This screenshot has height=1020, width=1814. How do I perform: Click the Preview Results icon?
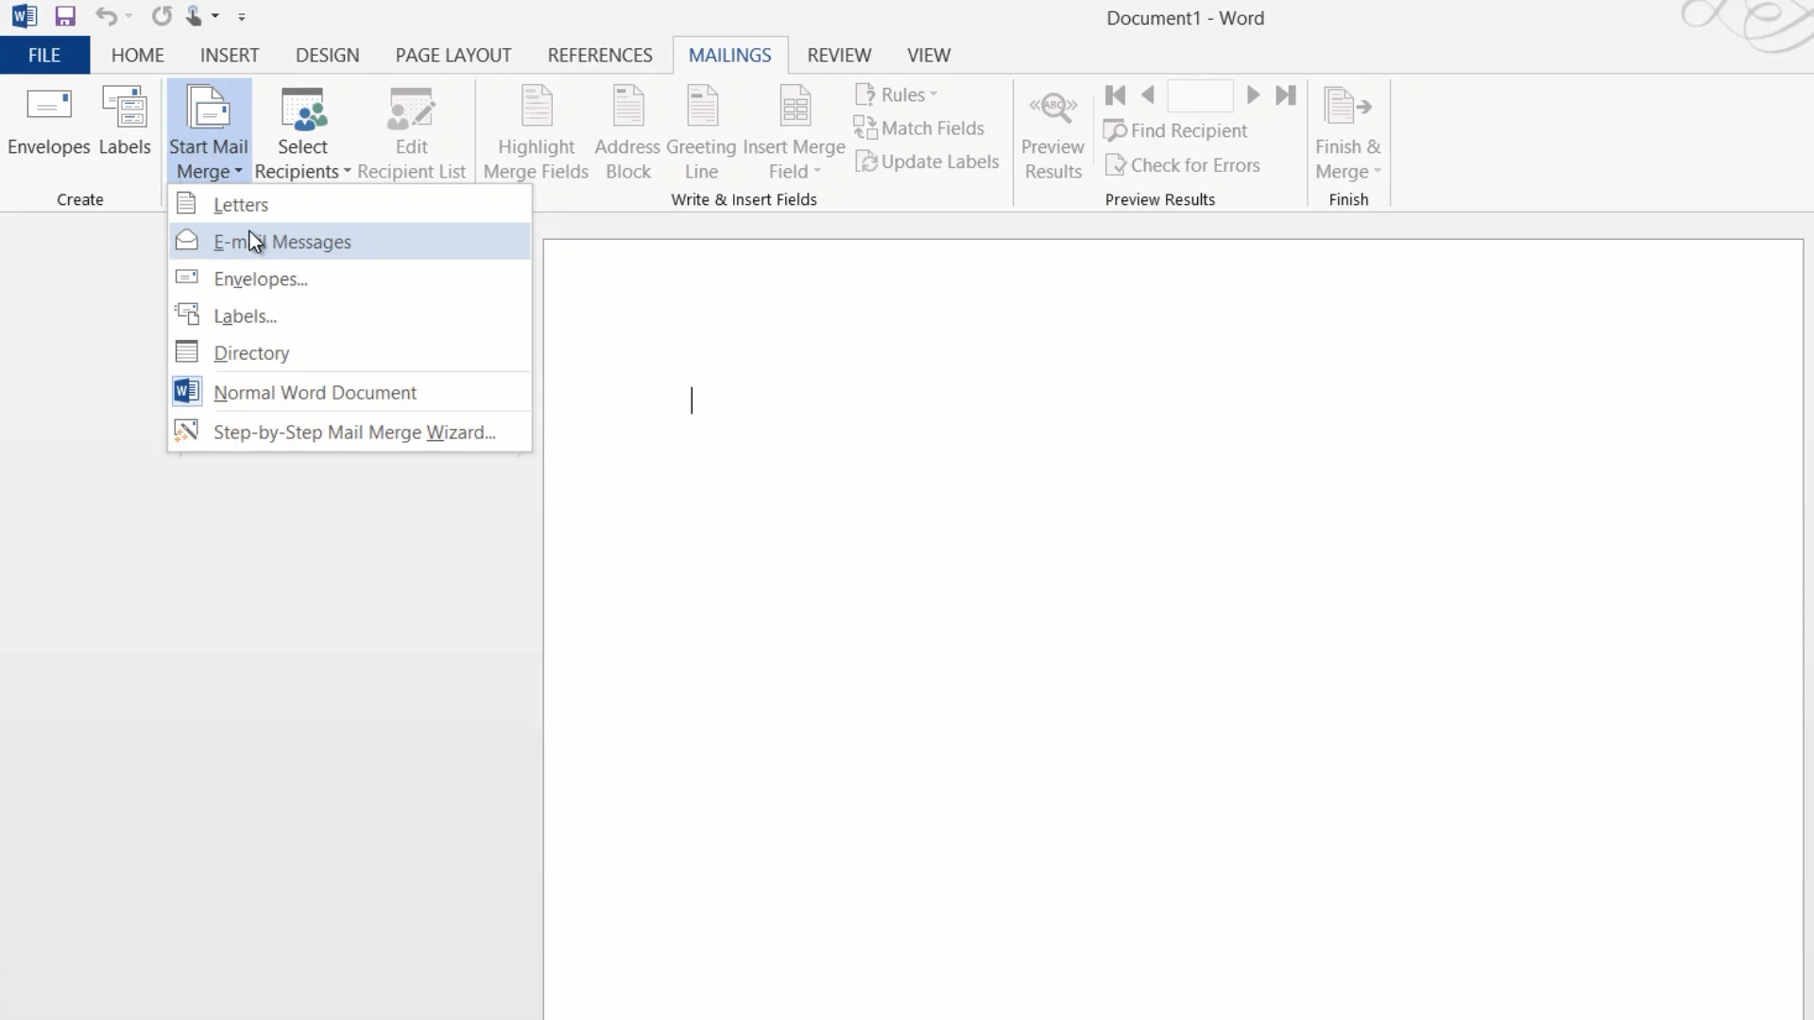tap(1052, 132)
